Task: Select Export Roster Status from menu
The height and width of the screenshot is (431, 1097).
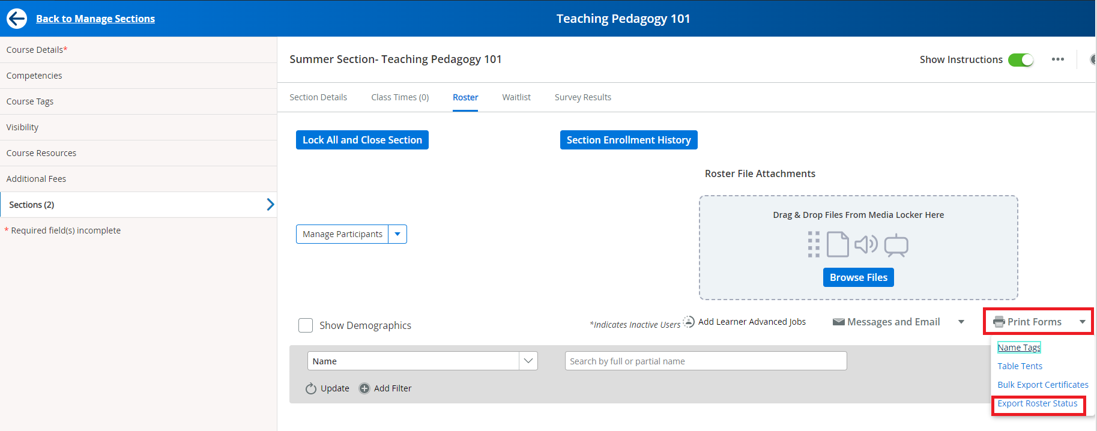Action: pos(1037,404)
